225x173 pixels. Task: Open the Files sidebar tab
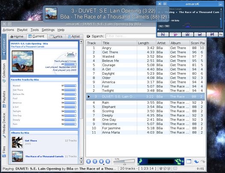4,152
